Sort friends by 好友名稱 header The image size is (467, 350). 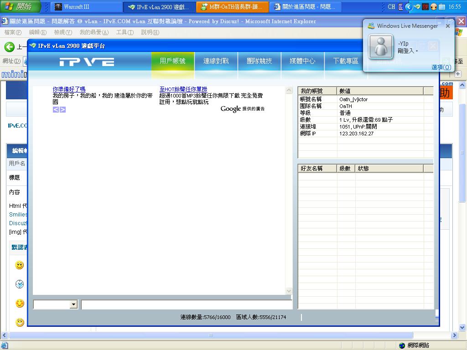tap(317, 169)
